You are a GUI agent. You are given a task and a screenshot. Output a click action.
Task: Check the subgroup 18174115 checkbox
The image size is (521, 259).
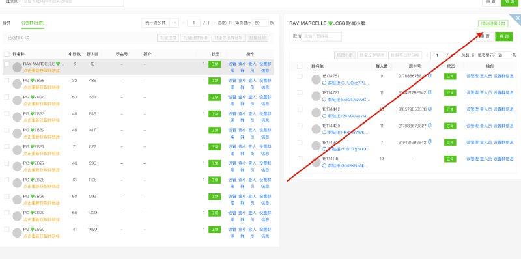(300, 159)
